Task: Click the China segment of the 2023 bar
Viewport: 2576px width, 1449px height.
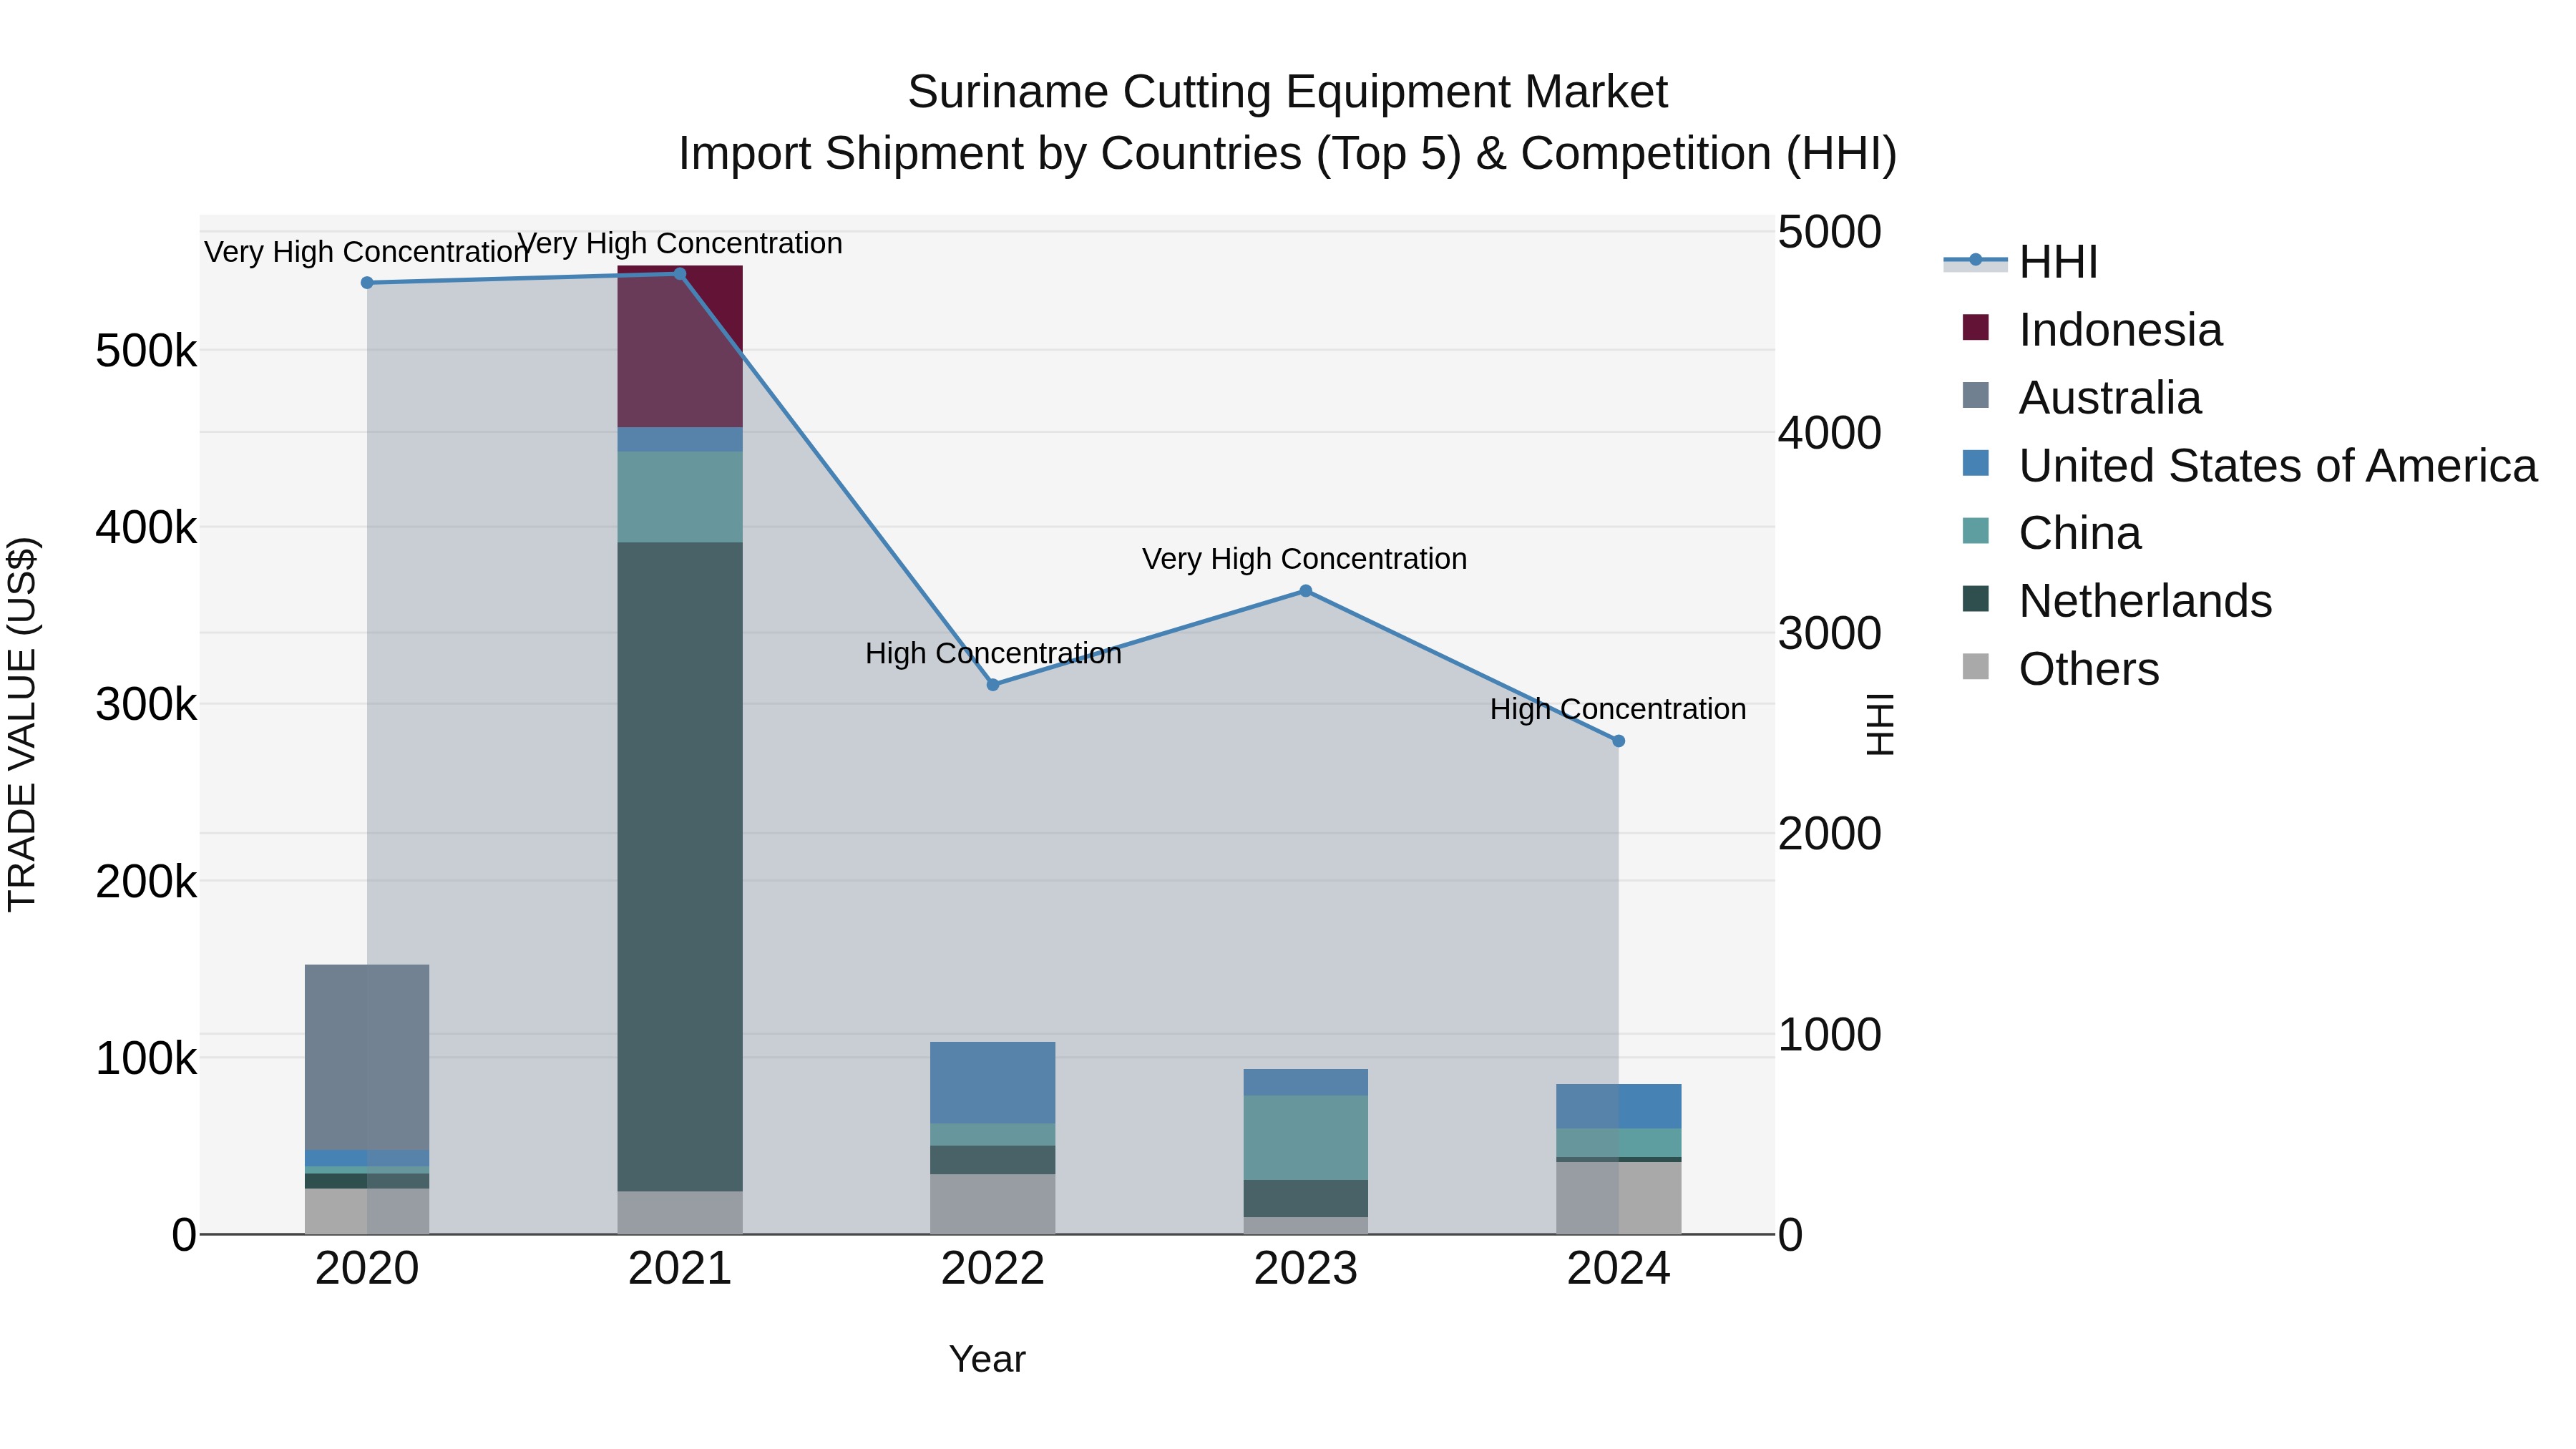Action: (x=1306, y=1138)
